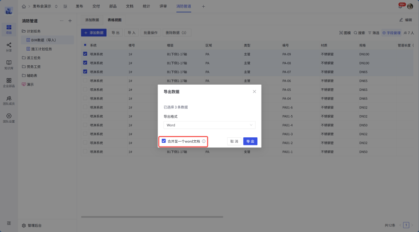Screen dimensions: 419x232
Task: Switch to the 文档 tab
Action: [x=129, y=6]
